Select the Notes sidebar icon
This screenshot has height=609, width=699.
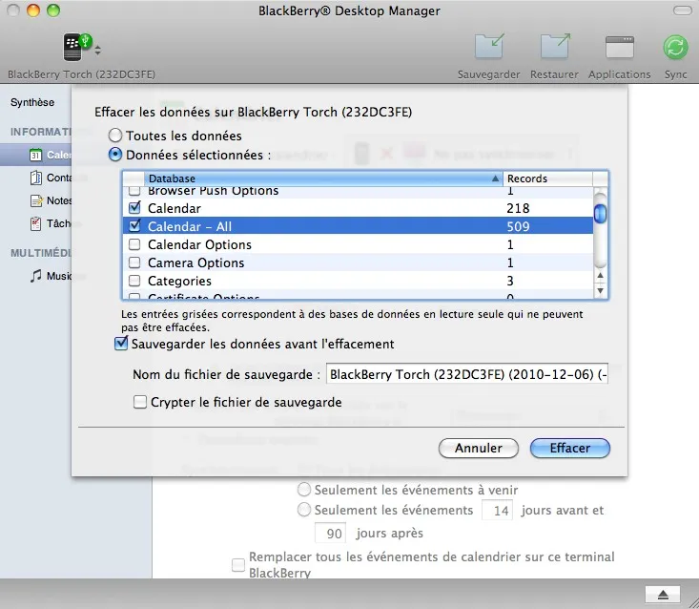tap(36, 200)
